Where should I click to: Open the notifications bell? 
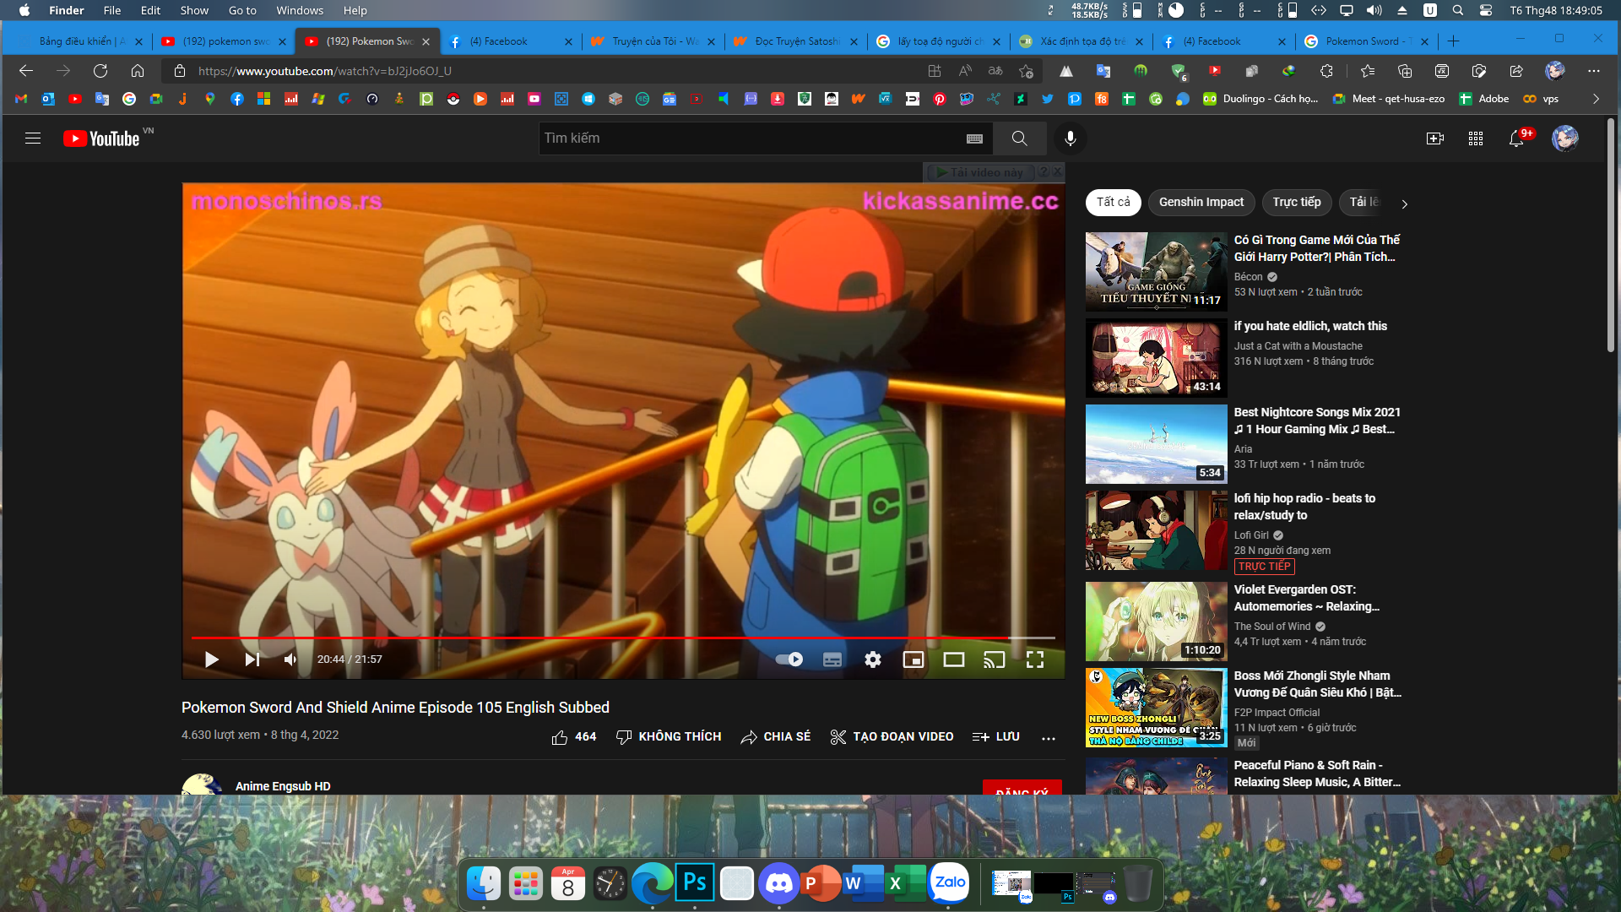point(1517,138)
